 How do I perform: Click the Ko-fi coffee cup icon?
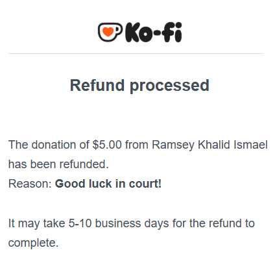click(x=110, y=32)
